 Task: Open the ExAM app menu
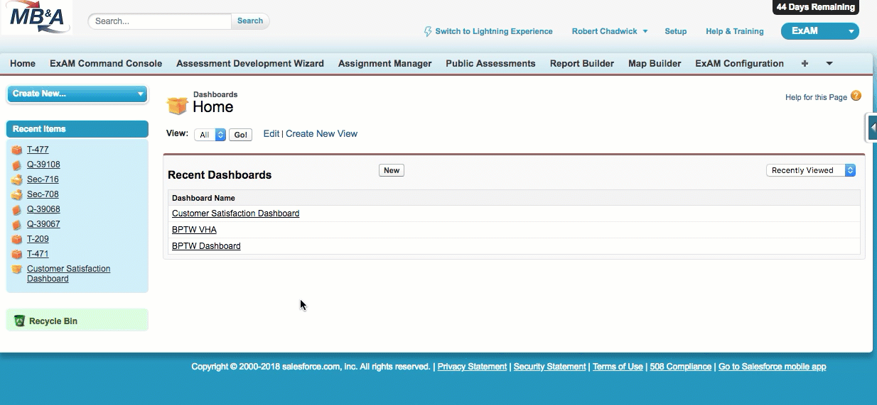819,31
